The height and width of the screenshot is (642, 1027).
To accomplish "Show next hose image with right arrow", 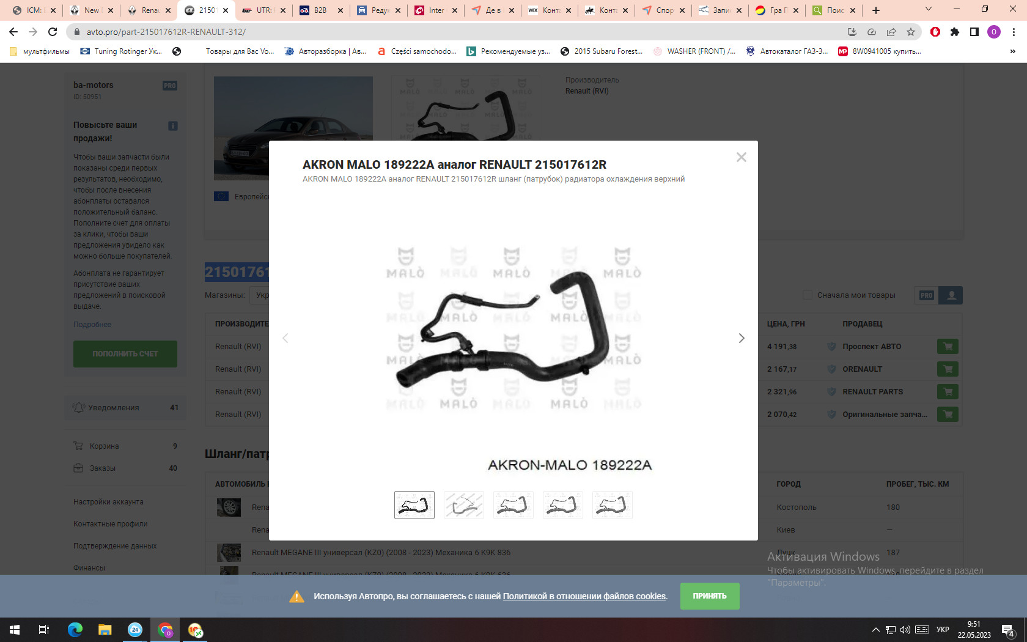I will (x=741, y=338).
